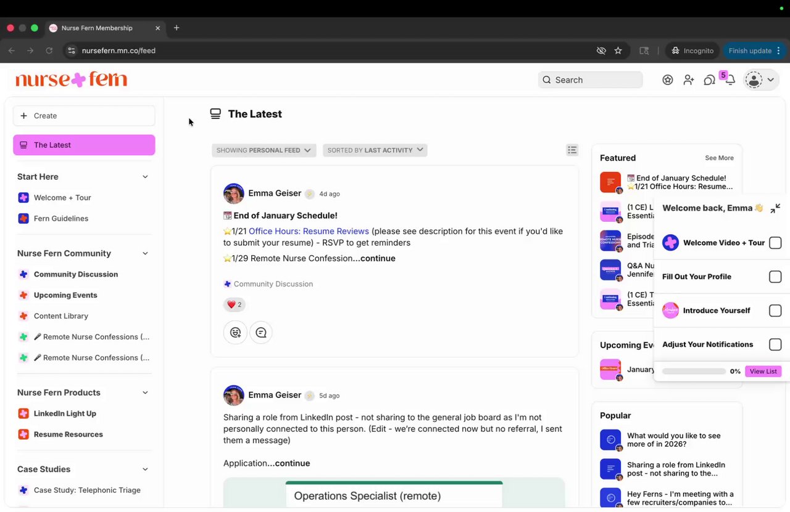Open the Featured End of January Schedule thumbnail
The height and width of the screenshot is (512, 790).
(x=610, y=182)
